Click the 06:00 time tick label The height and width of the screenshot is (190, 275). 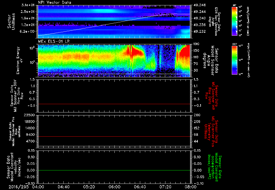click(x=114, y=187)
